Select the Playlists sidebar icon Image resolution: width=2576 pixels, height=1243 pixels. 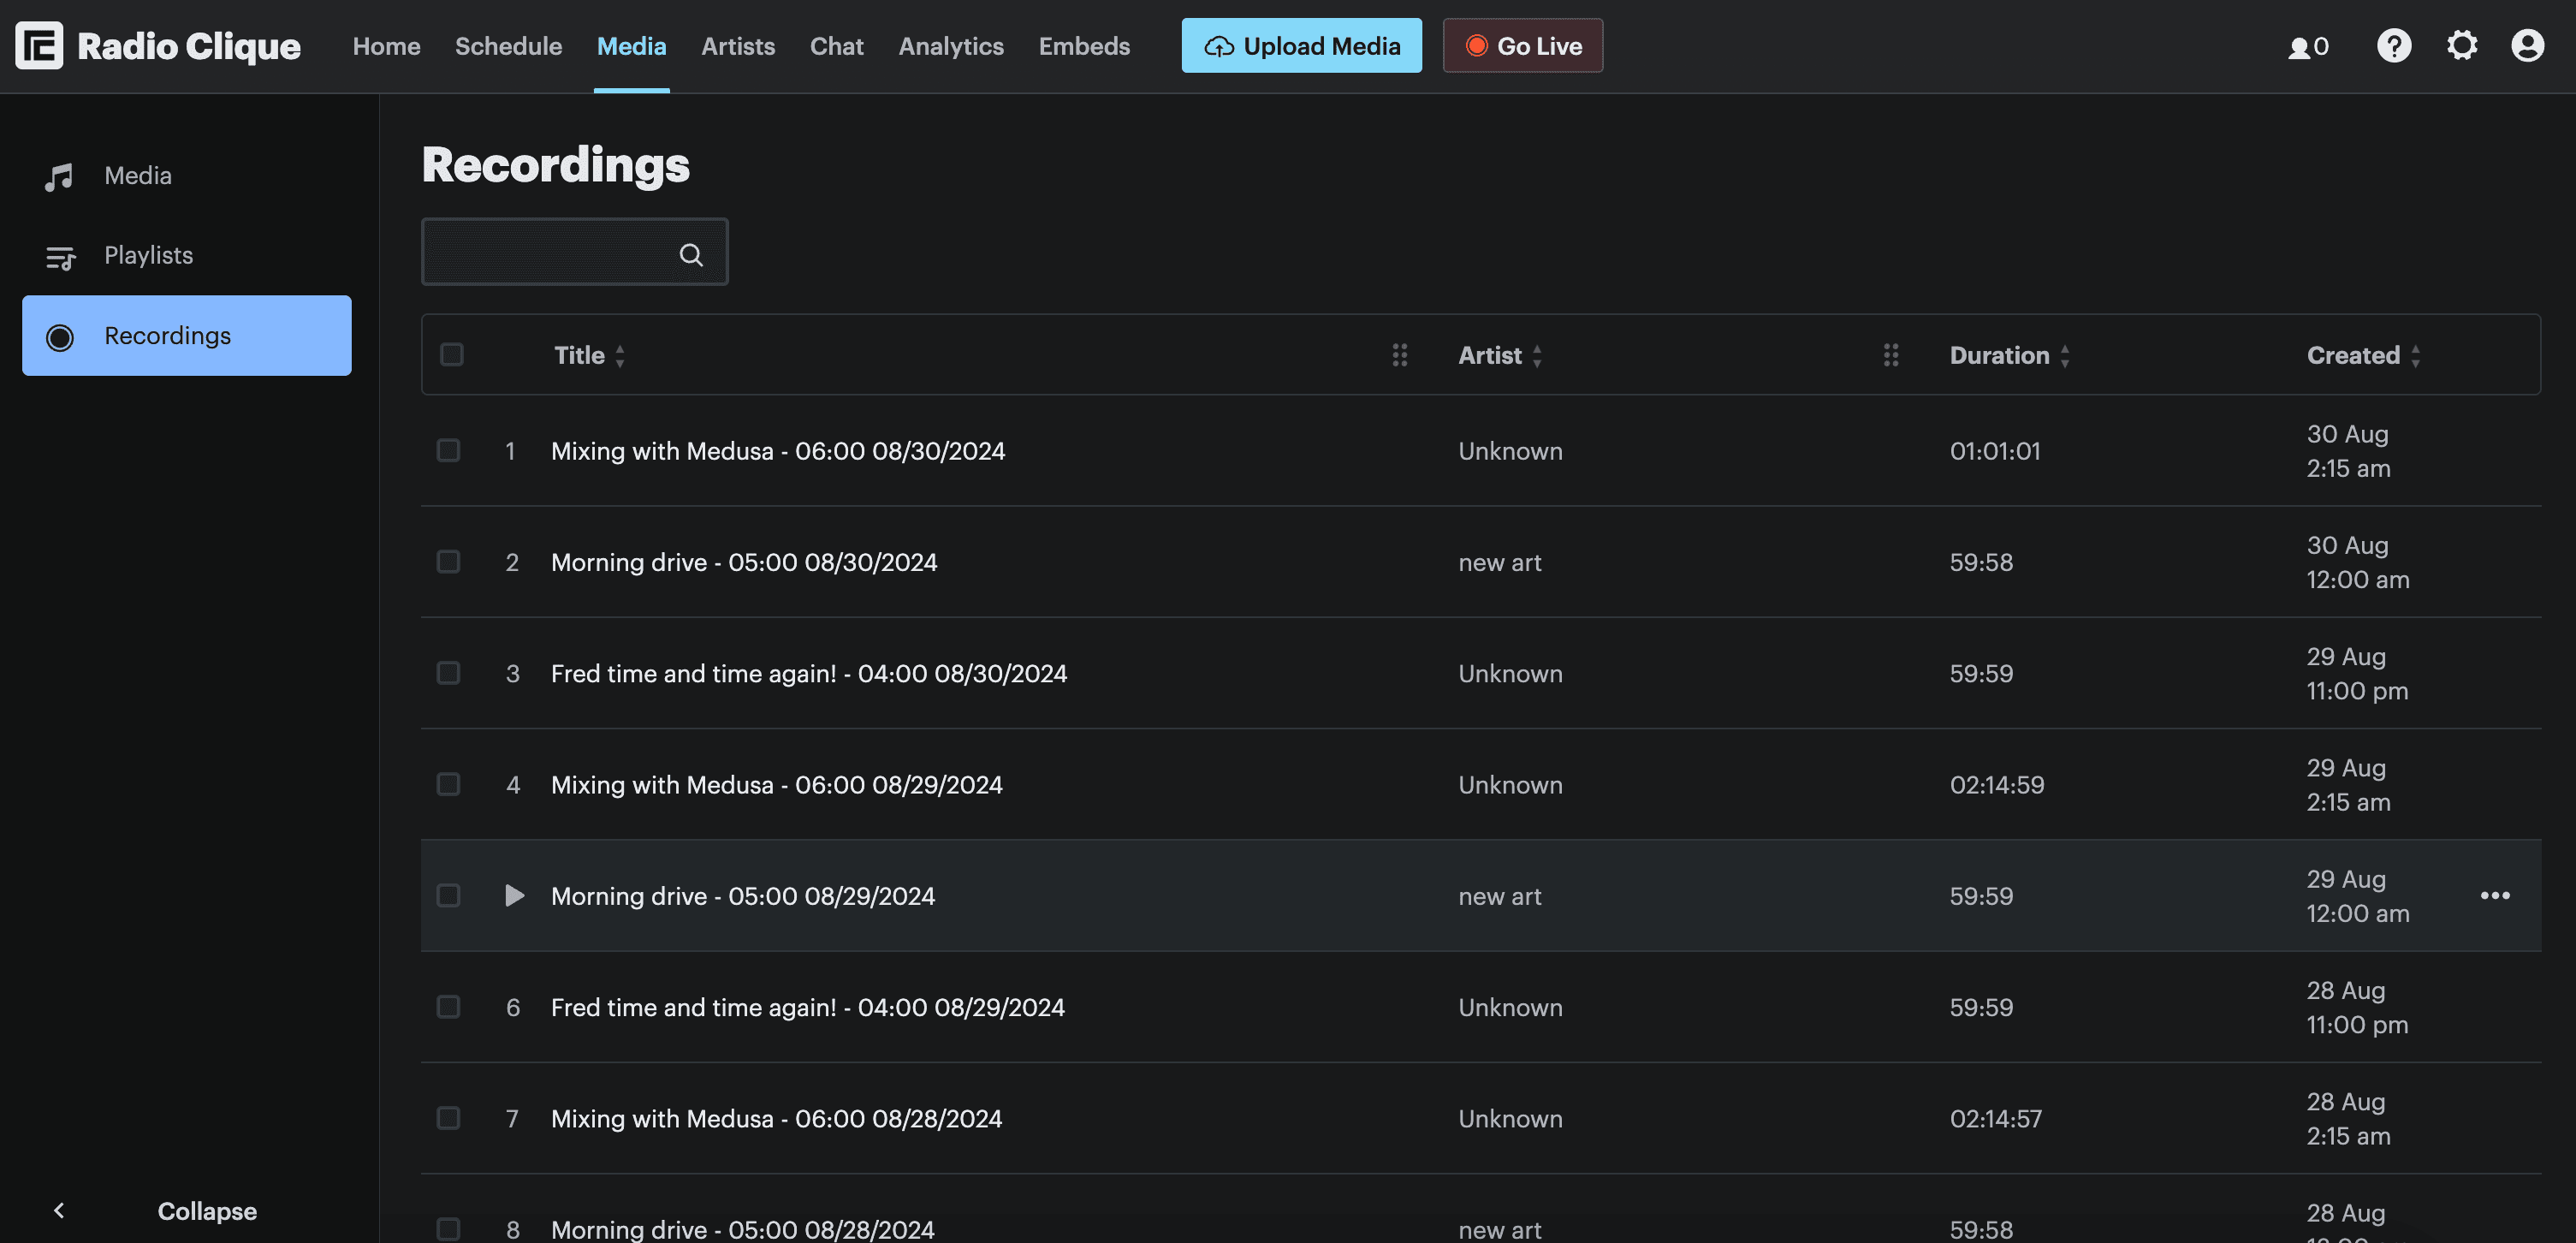(60, 256)
